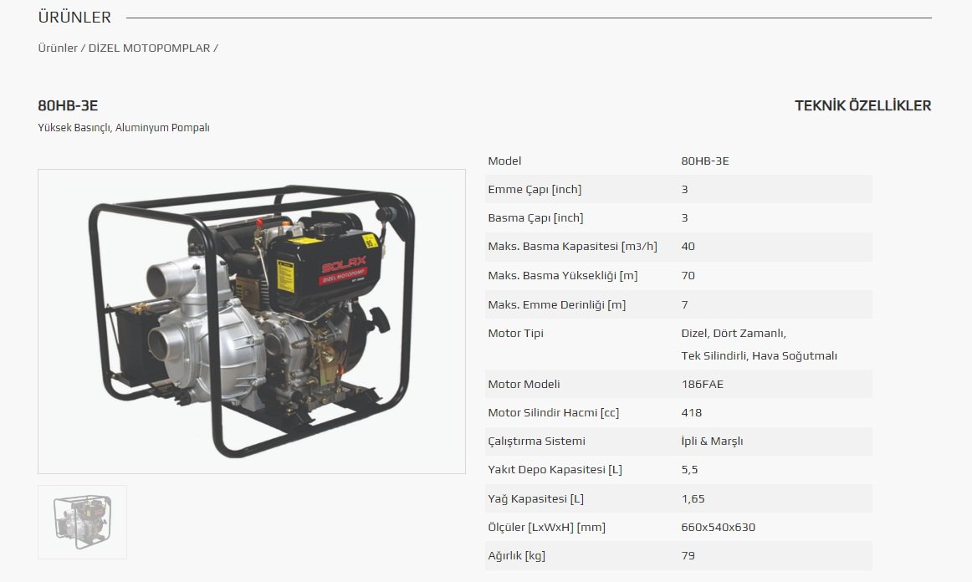Image resolution: width=972 pixels, height=582 pixels.
Task: Click the 'Motor Tipi' label
Action: pyautogui.click(x=516, y=333)
